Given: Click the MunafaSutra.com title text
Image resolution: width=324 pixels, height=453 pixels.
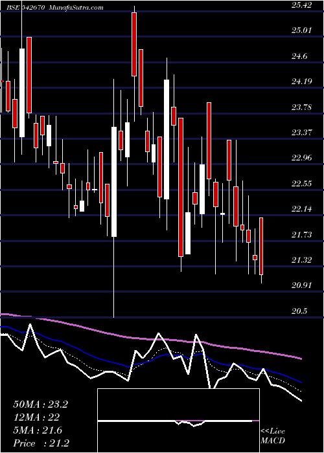Looking at the screenshot, I should (x=76, y=8).
